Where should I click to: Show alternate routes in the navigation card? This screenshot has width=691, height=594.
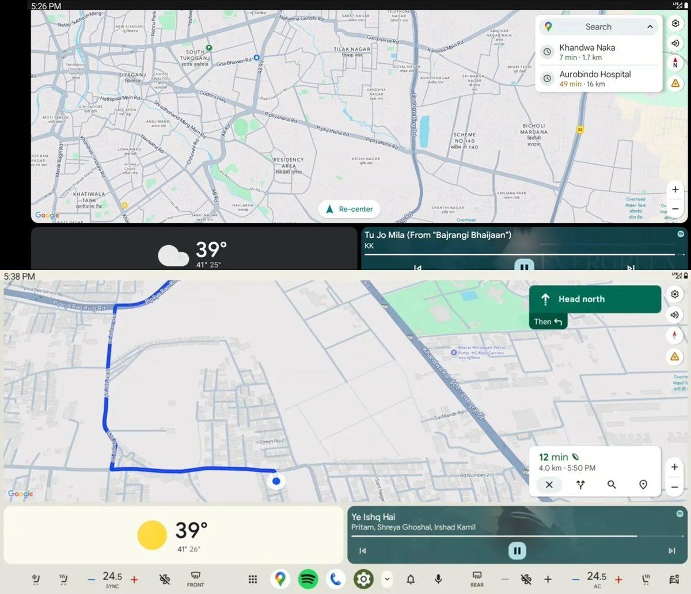pyautogui.click(x=580, y=485)
